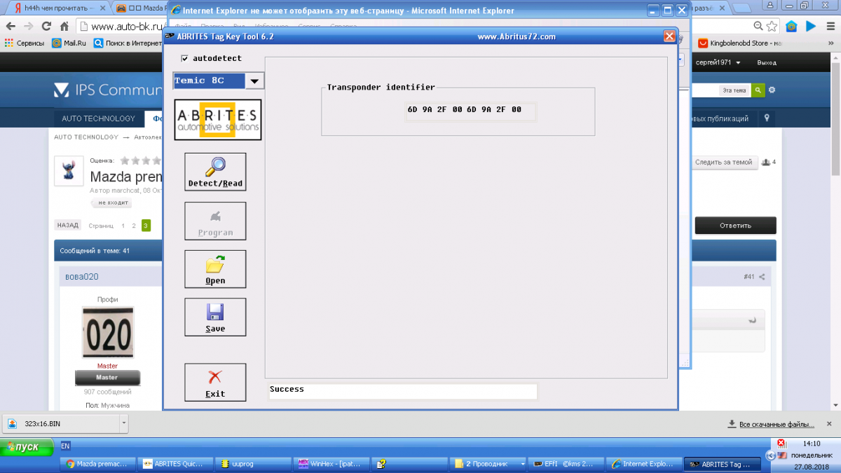
Task: Go to page 1 of the topic
Action: [x=123, y=226]
